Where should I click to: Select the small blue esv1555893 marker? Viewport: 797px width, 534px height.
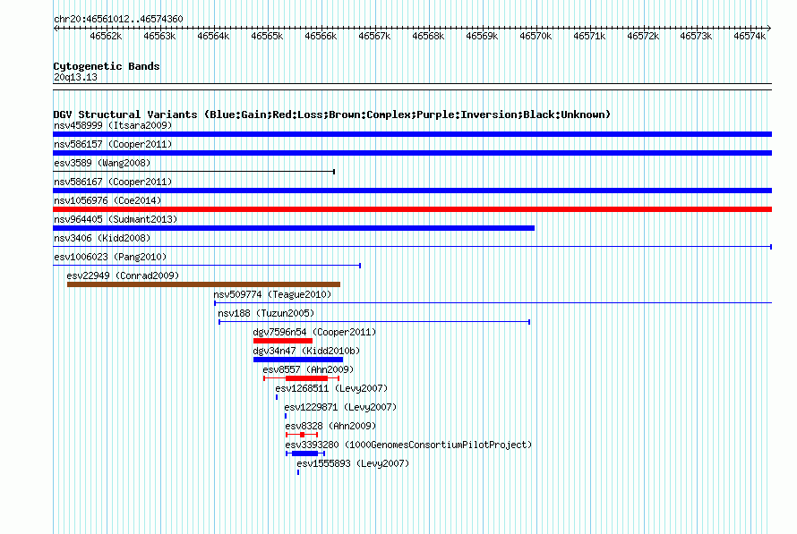click(x=298, y=472)
